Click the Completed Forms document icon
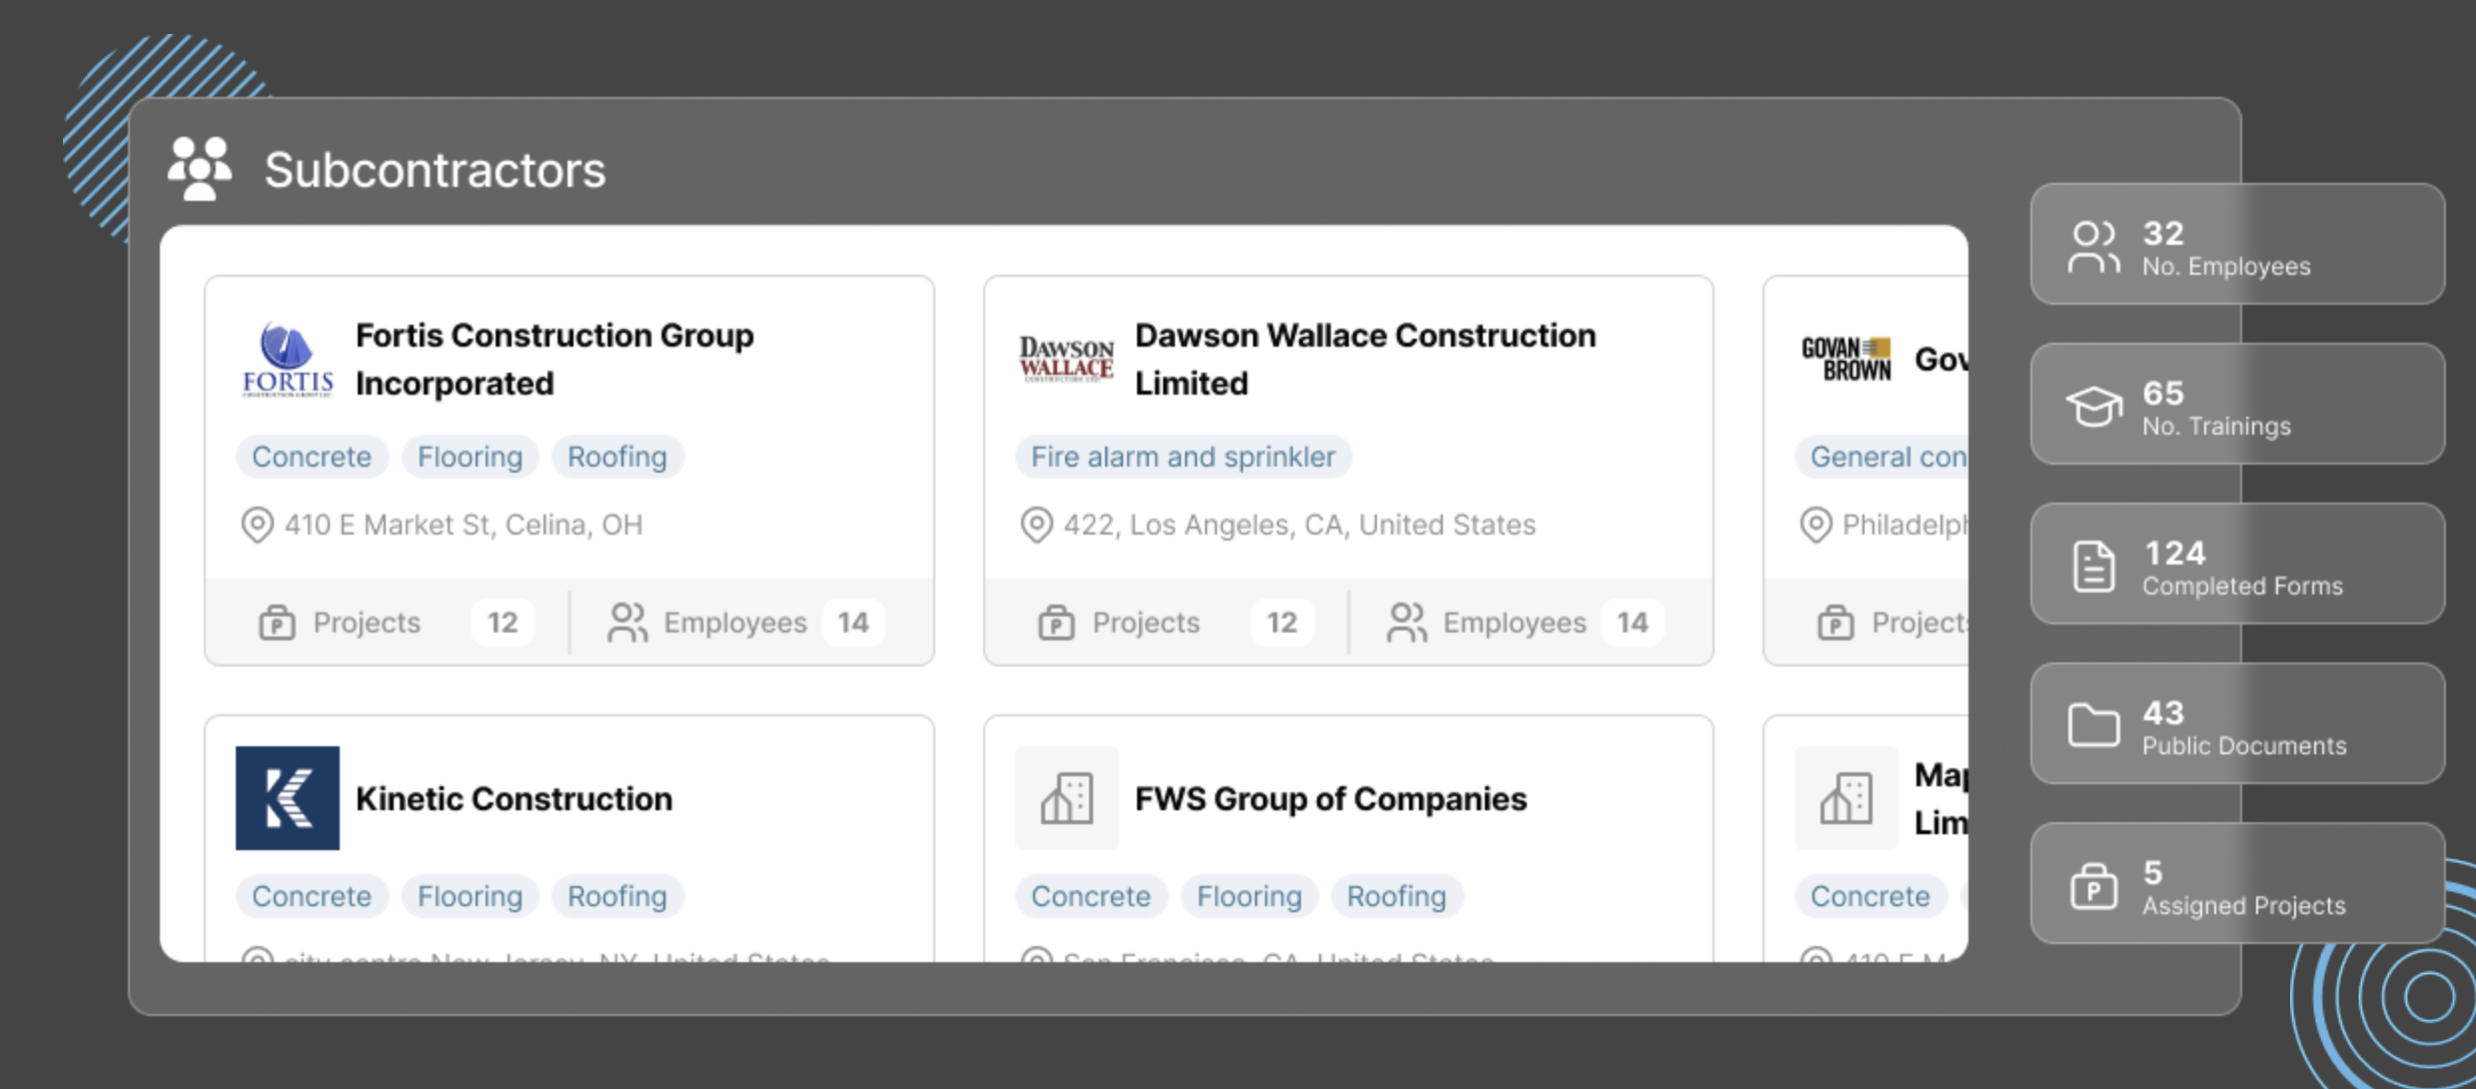Screen dimensions: 2476x1089 click(2093, 566)
